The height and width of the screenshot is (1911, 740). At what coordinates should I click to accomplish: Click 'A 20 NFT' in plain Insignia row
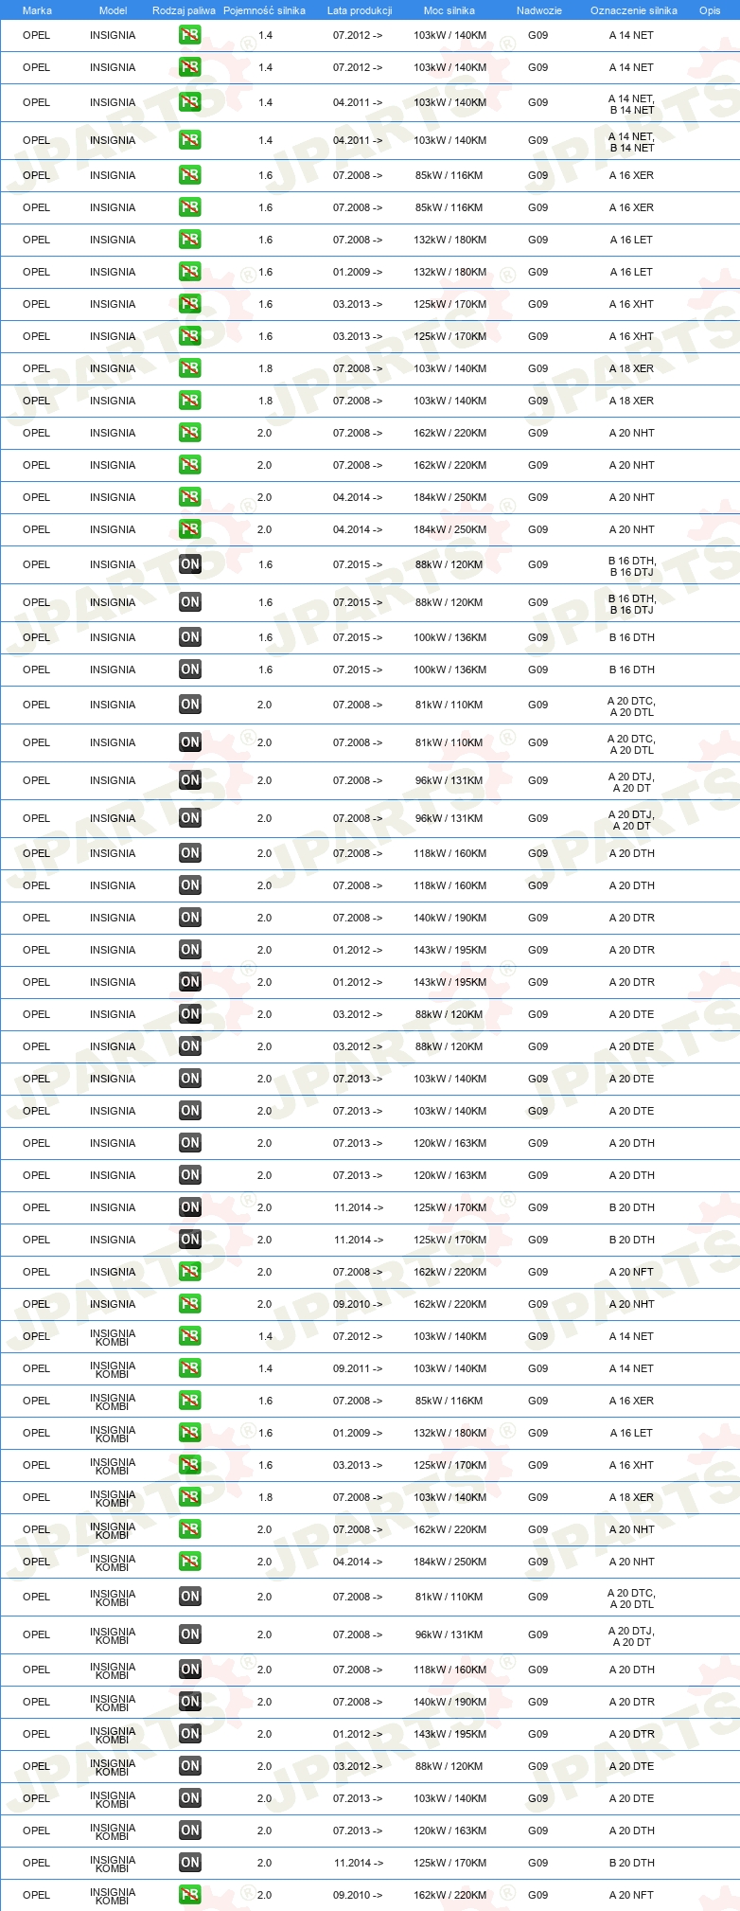(631, 1272)
